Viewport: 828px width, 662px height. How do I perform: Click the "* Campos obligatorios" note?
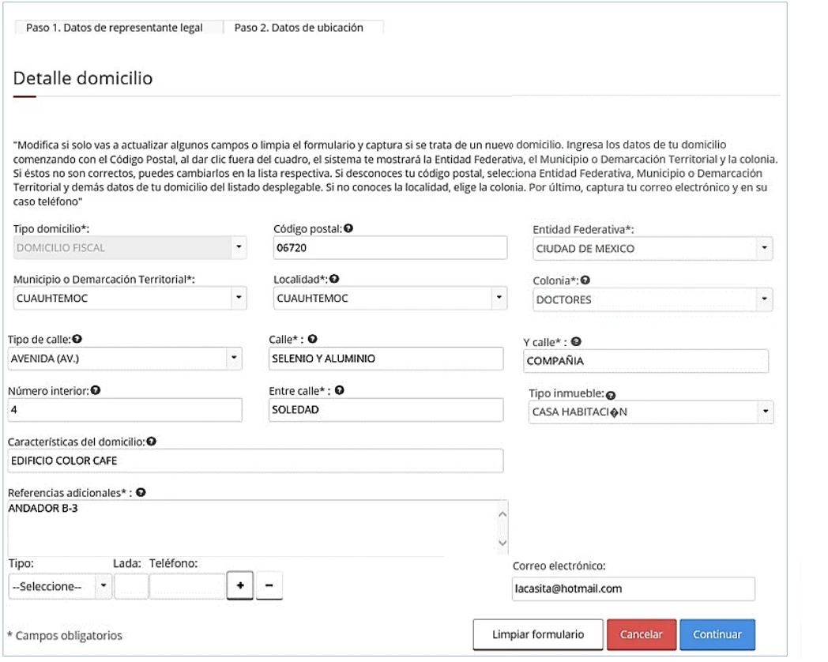point(65,635)
